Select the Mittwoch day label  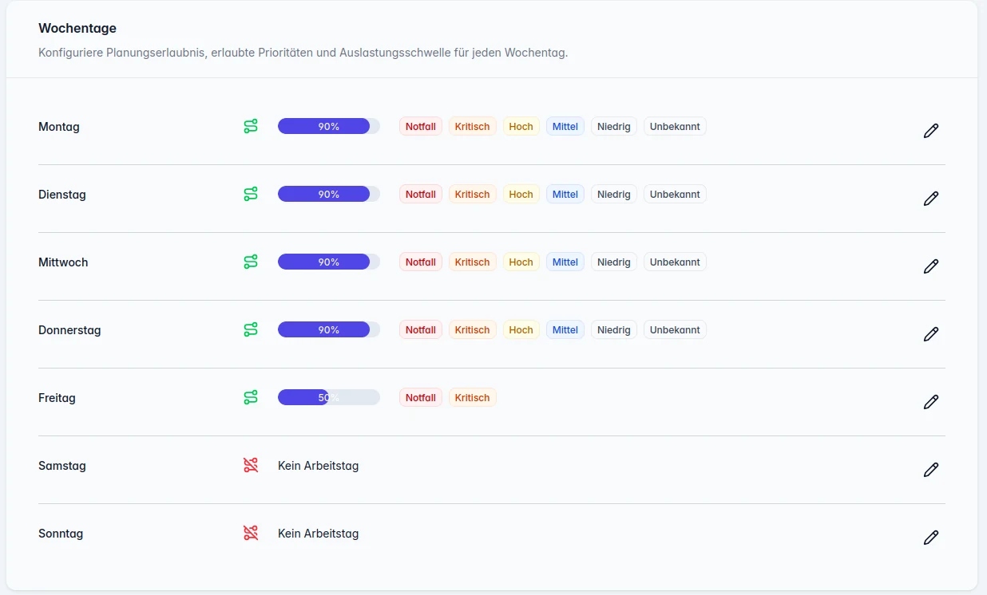point(63,262)
